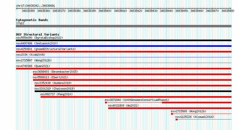This screenshot has width=239, height=130.
Task: Click the red esv992737 variant bar
Action: pyautogui.click(x=136, y=97)
